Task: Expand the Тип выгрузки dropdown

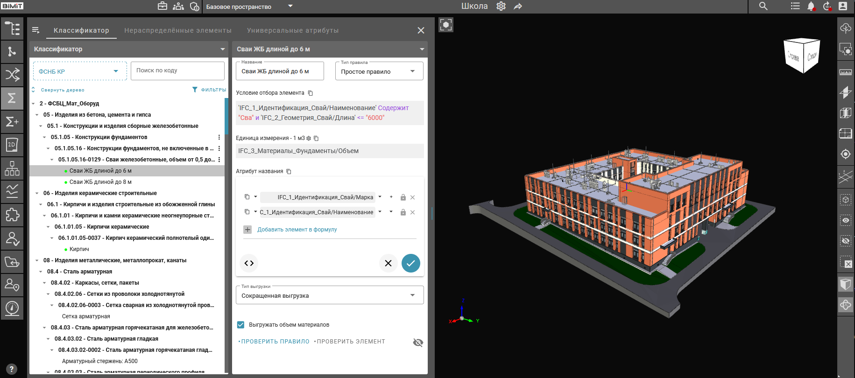Action: point(330,295)
